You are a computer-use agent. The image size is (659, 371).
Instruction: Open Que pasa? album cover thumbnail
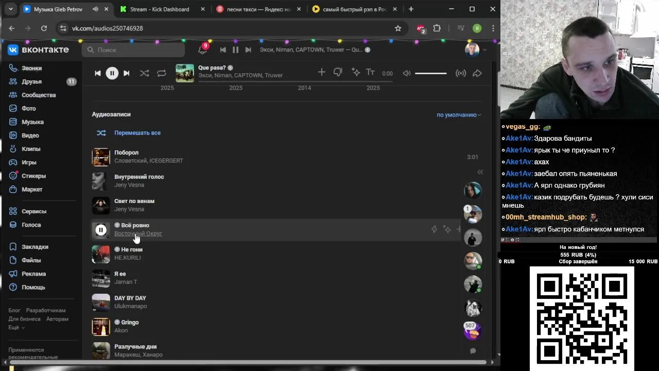pos(185,73)
